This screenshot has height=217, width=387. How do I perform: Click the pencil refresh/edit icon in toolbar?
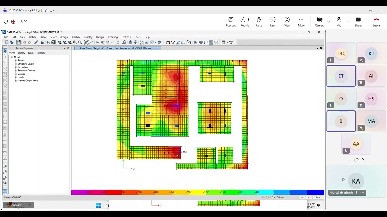point(36,42)
